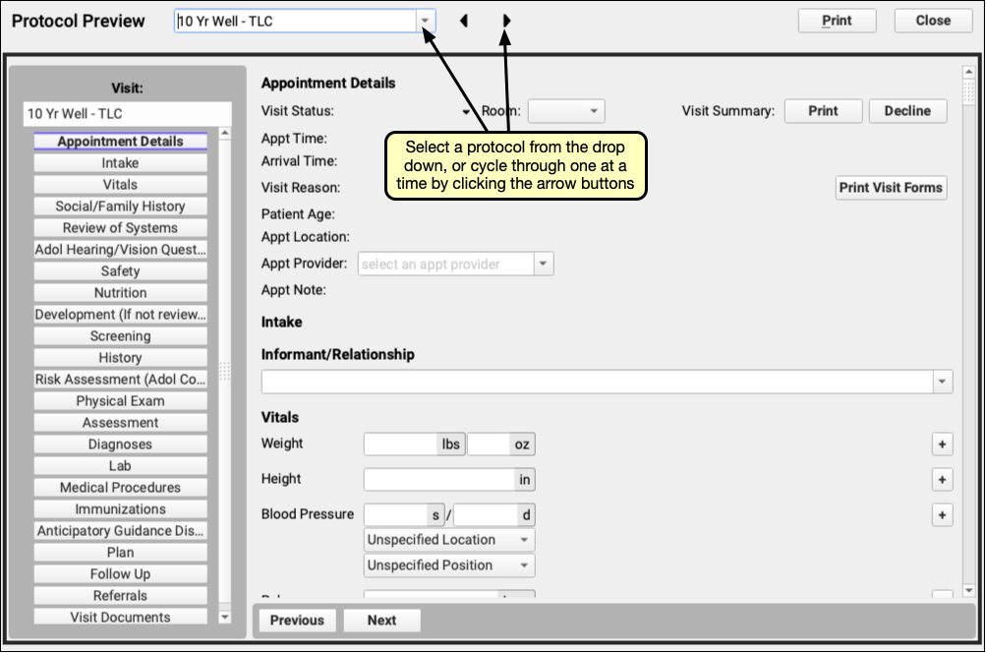Jump to the Physical Exam section
Image resolution: width=986 pixels, height=653 pixels.
121,401
